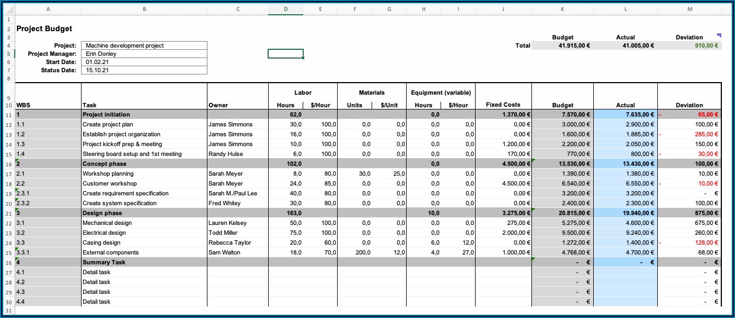
Task: Click the 'Machine development project' project field
Action: [x=144, y=45]
